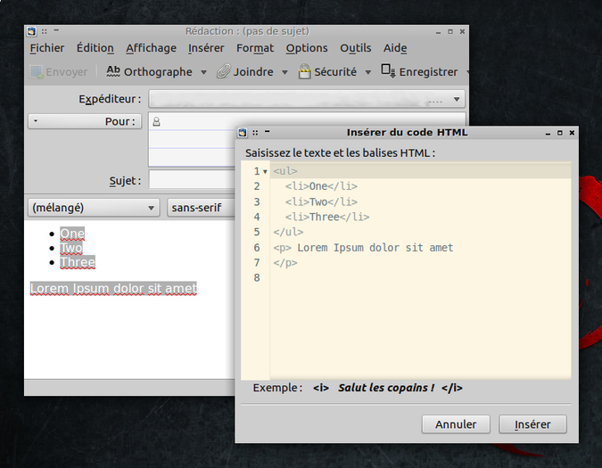Click the Sujet input field
602x468 pixels.
pos(192,179)
